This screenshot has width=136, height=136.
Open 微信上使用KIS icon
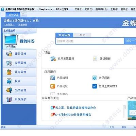click(95, 86)
